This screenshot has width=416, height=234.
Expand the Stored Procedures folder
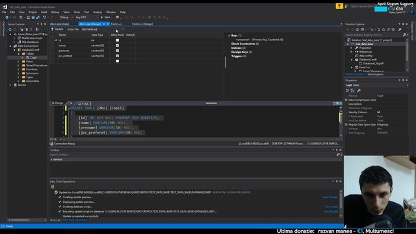(19, 65)
